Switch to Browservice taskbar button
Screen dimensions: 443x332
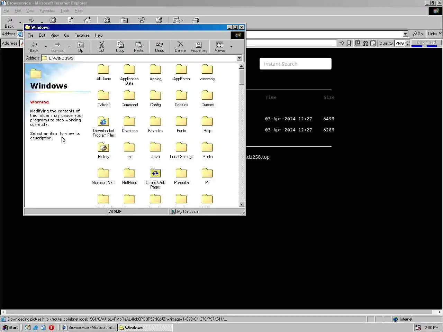(x=88, y=328)
